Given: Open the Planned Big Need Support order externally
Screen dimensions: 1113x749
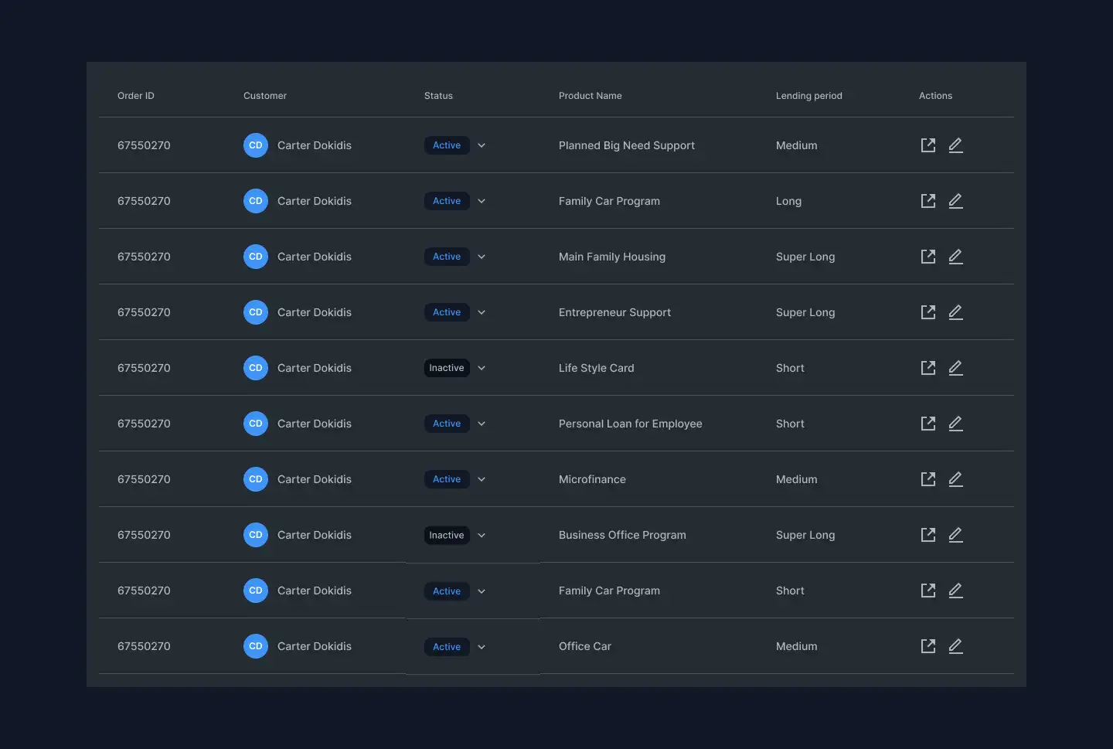Looking at the screenshot, I should (x=928, y=145).
